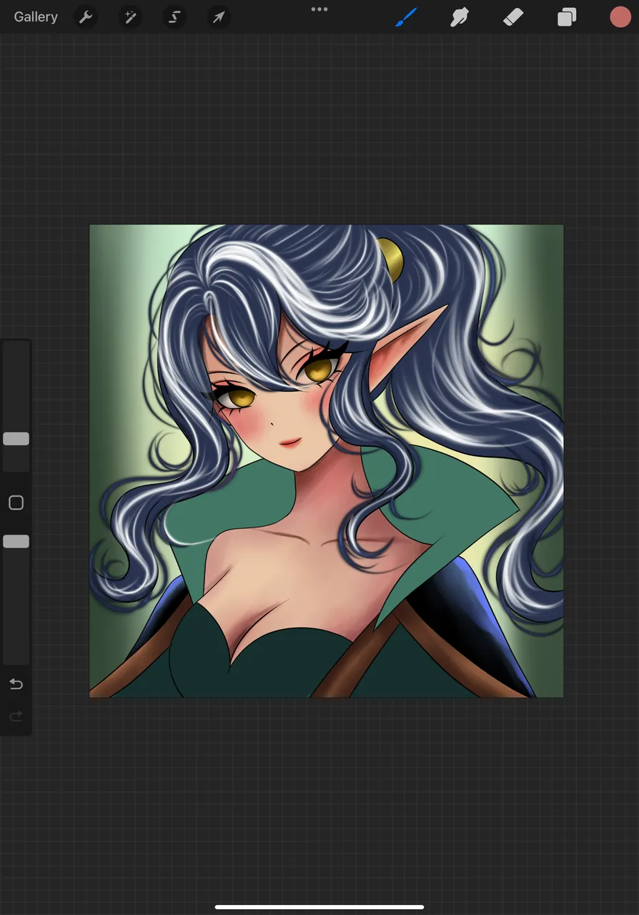
Task: Open the Gallery view
Action: pyautogui.click(x=36, y=17)
